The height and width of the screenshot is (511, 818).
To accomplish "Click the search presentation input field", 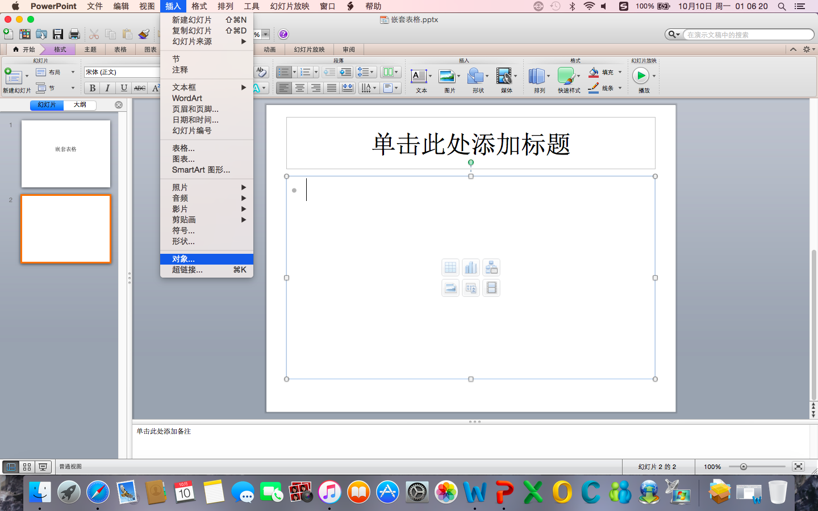I will (748, 35).
